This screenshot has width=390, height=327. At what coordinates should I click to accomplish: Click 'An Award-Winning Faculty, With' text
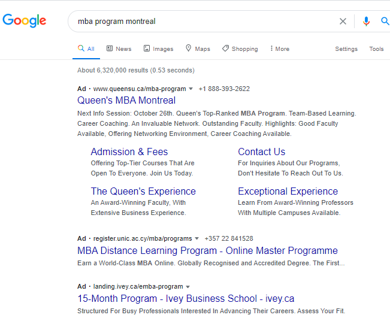click(138, 202)
